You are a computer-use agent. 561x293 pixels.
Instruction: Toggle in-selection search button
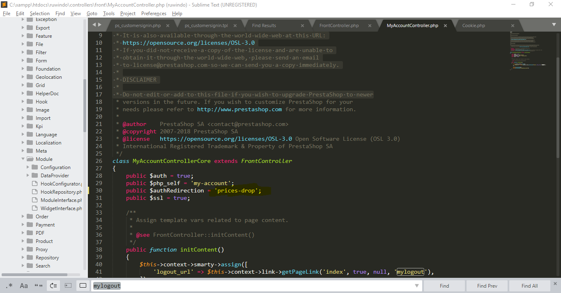[x=68, y=286]
